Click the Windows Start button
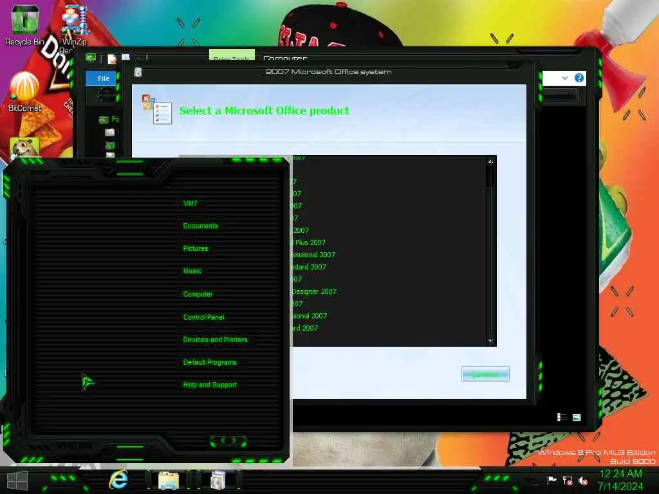Viewport: 659px width, 494px height. point(17,480)
